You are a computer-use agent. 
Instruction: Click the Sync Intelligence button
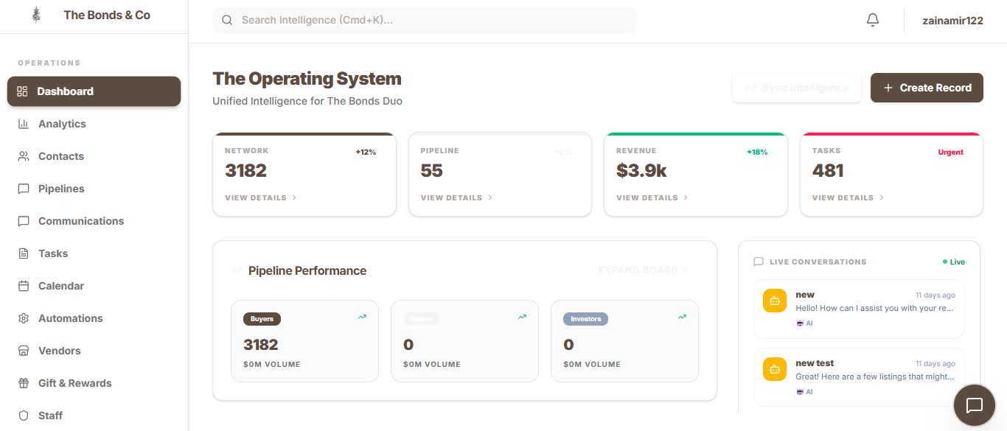tap(797, 88)
